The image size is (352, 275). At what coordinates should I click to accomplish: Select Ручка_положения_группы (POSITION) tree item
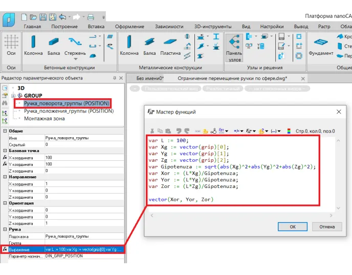point(69,111)
